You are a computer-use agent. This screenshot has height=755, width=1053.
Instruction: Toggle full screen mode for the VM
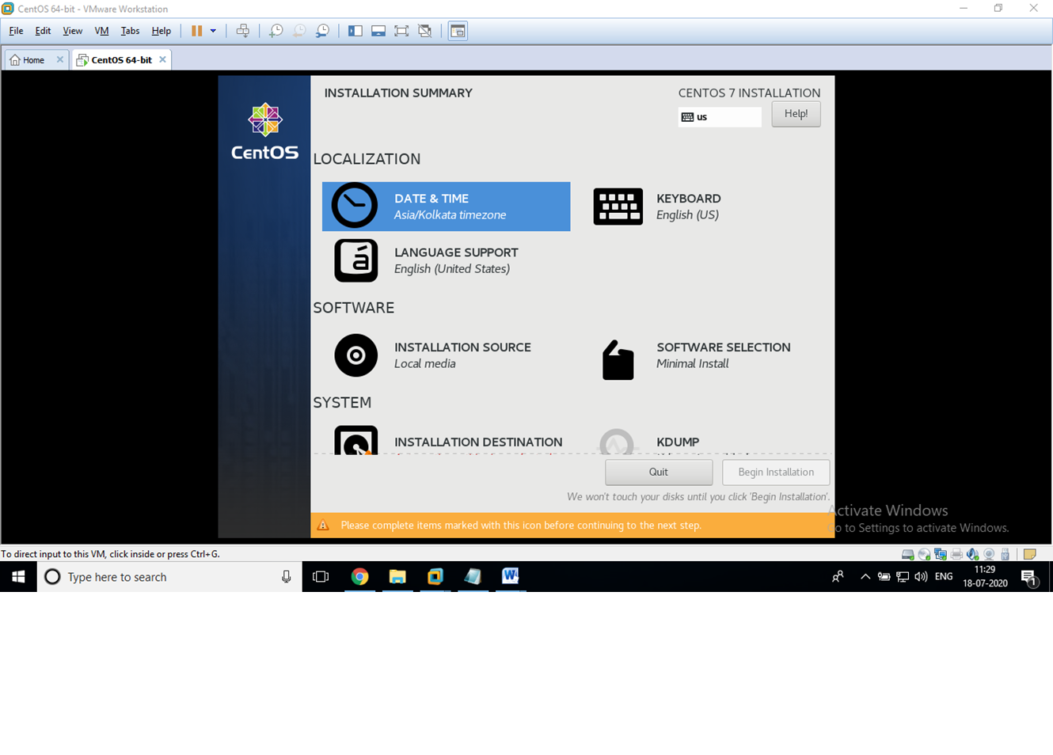coord(401,30)
